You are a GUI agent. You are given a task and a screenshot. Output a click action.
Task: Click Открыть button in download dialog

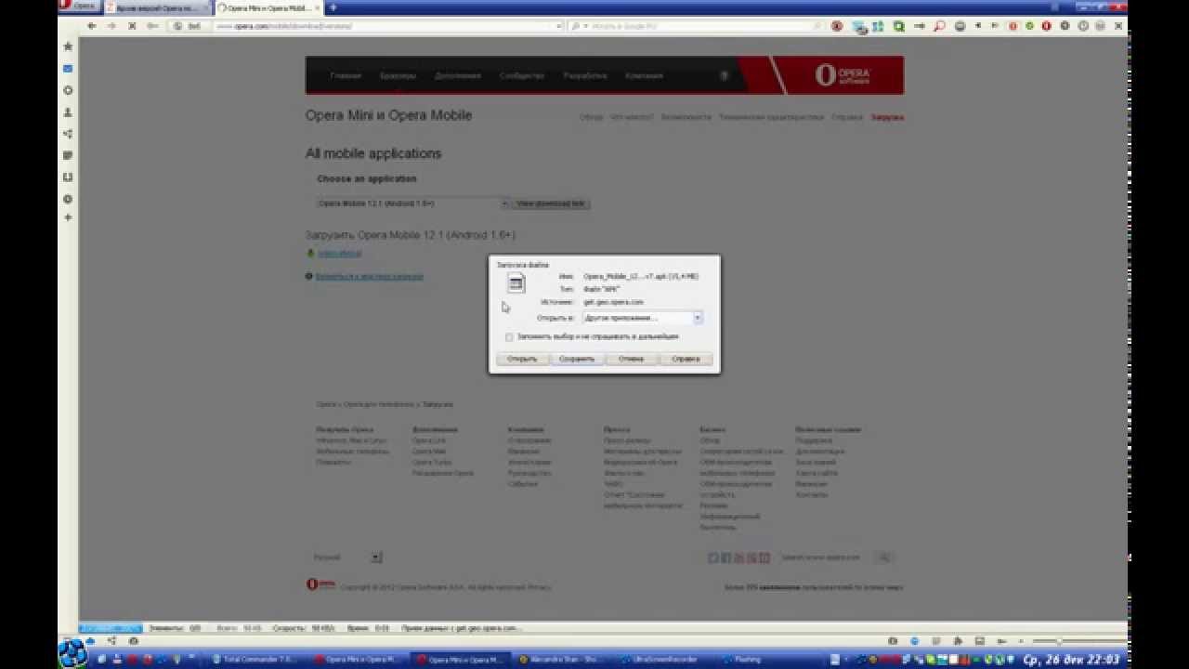522,359
